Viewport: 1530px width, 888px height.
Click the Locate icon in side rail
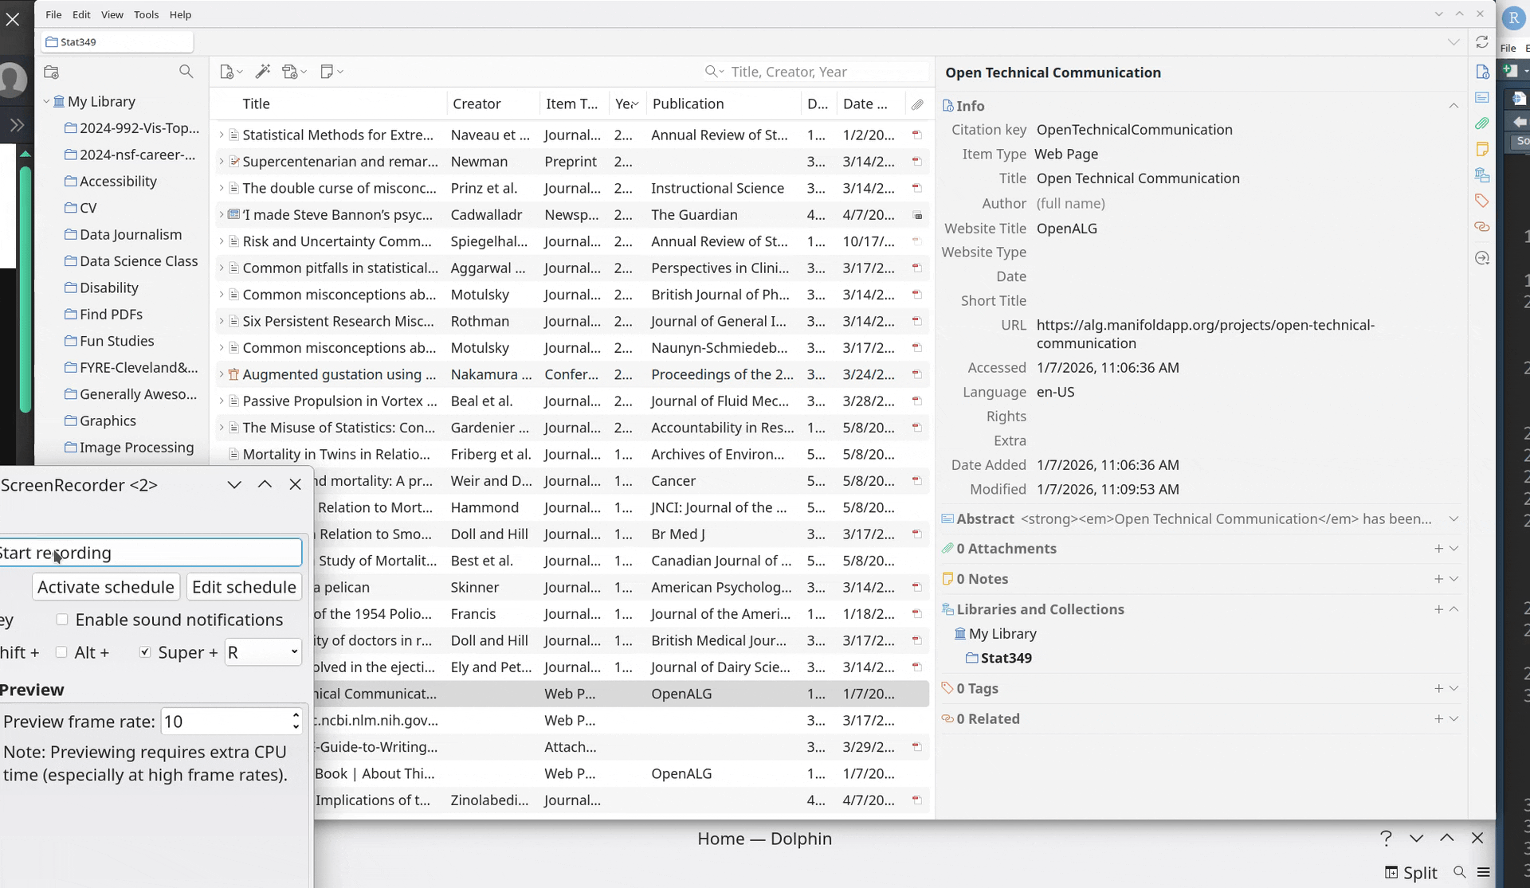(x=1481, y=258)
